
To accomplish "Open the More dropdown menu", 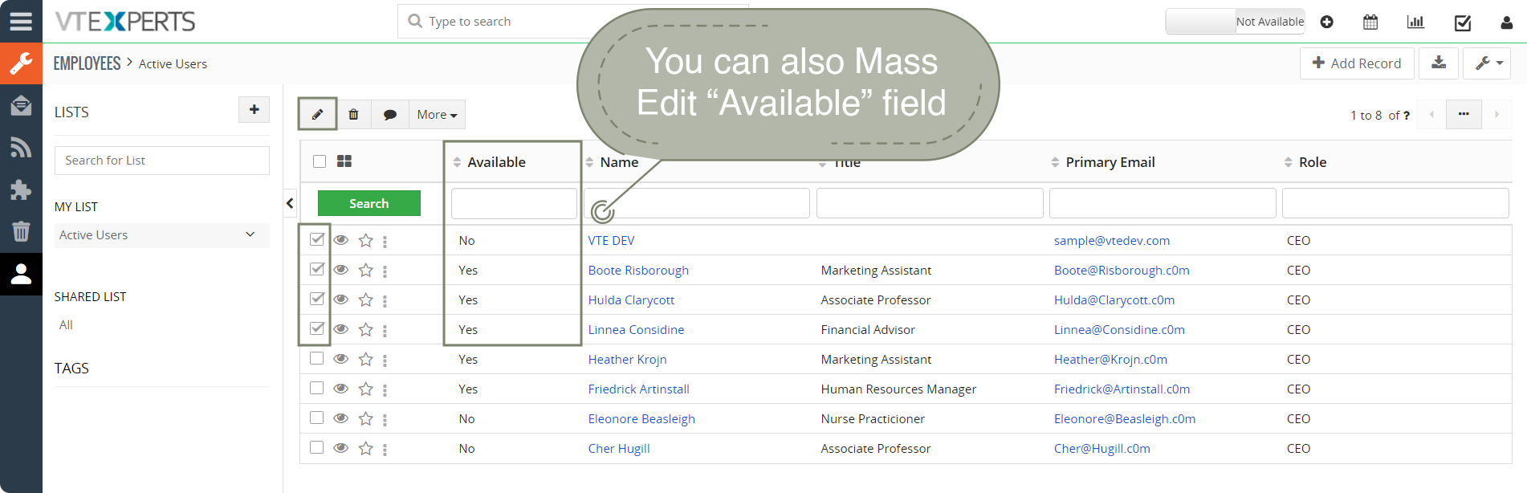I will pyautogui.click(x=437, y=115).
